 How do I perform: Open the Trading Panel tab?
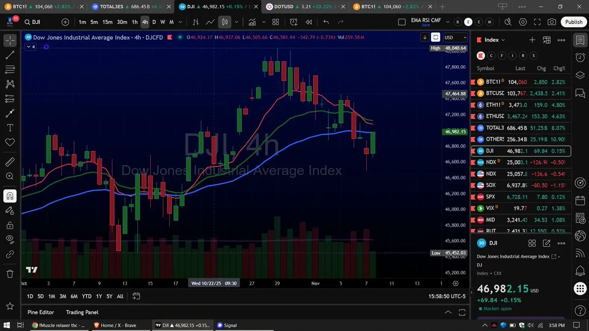(x=82, y=312)
